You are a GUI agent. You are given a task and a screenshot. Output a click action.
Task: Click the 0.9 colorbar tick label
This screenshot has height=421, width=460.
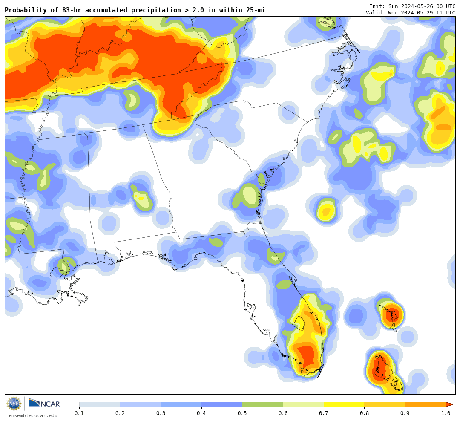point(405,413)
